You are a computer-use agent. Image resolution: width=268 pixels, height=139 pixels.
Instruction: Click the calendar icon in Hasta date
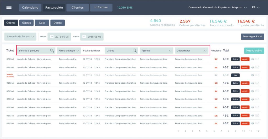[84, 37]
